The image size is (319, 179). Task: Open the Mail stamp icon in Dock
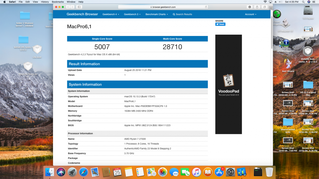(95, 172)
